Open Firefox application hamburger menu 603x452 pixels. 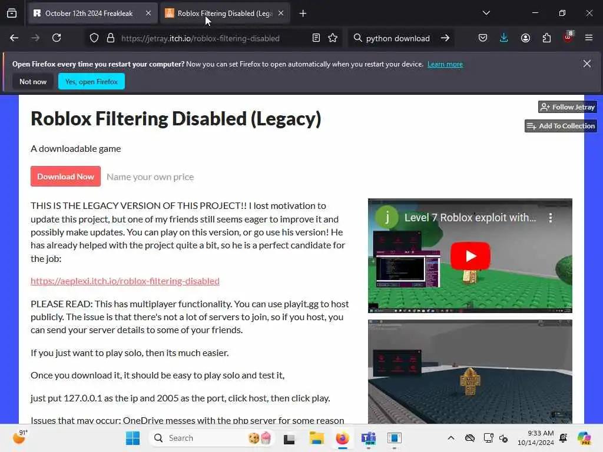pyautogui.click(x=589, y=38)
